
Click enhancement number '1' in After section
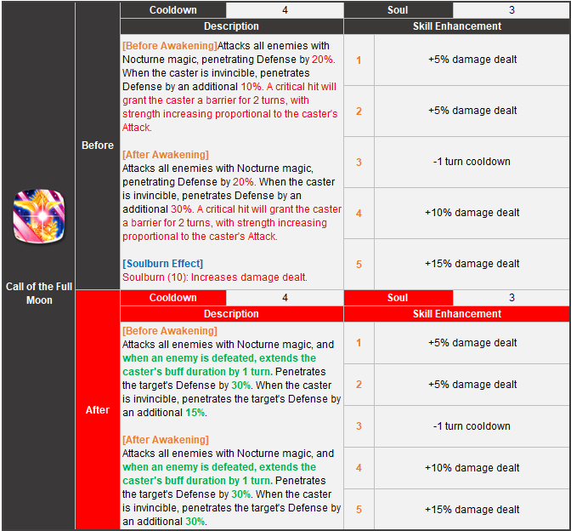coord(359,343)
